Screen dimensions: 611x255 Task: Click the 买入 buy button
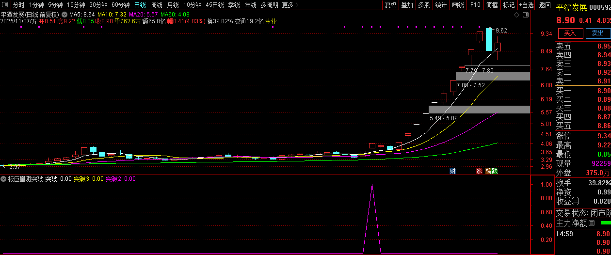(570, 33)
